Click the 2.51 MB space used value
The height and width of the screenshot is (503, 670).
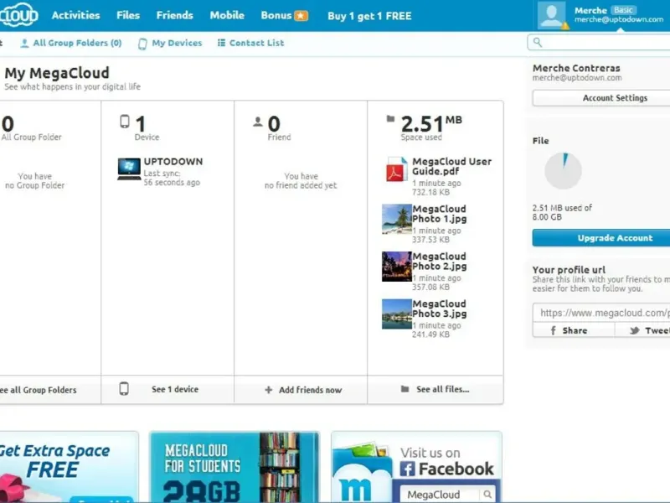point(431,124)
